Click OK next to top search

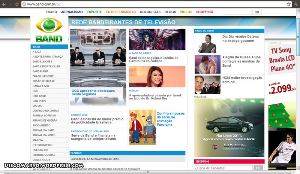click(x=257, y=12)
